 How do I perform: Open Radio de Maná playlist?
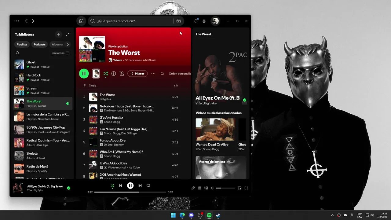(x=42, y=169)
